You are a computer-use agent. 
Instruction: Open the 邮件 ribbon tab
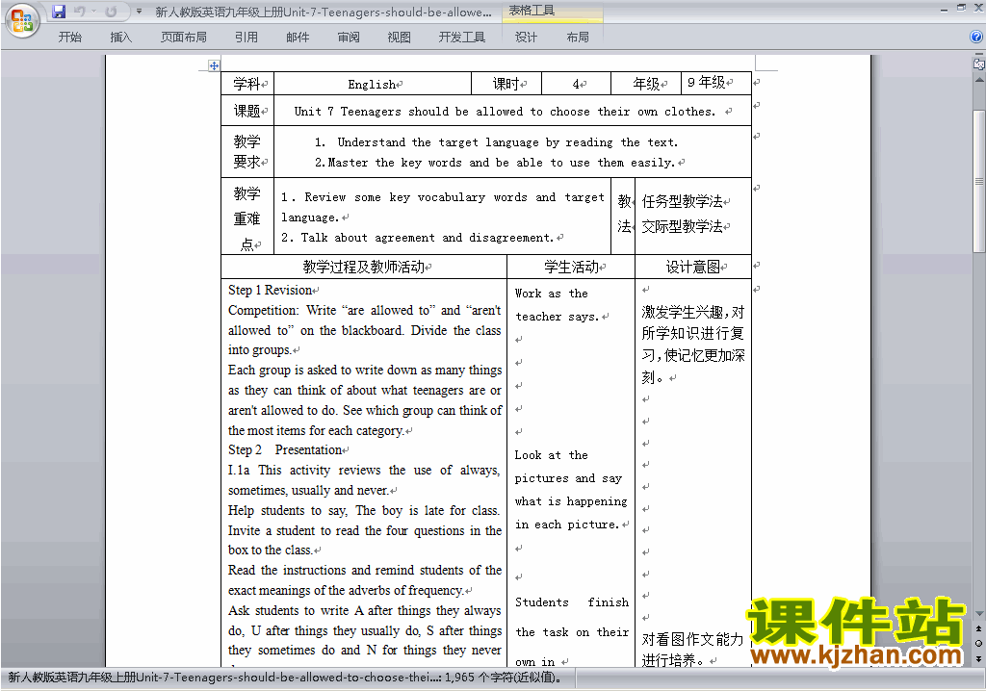(x=298, y=38)
